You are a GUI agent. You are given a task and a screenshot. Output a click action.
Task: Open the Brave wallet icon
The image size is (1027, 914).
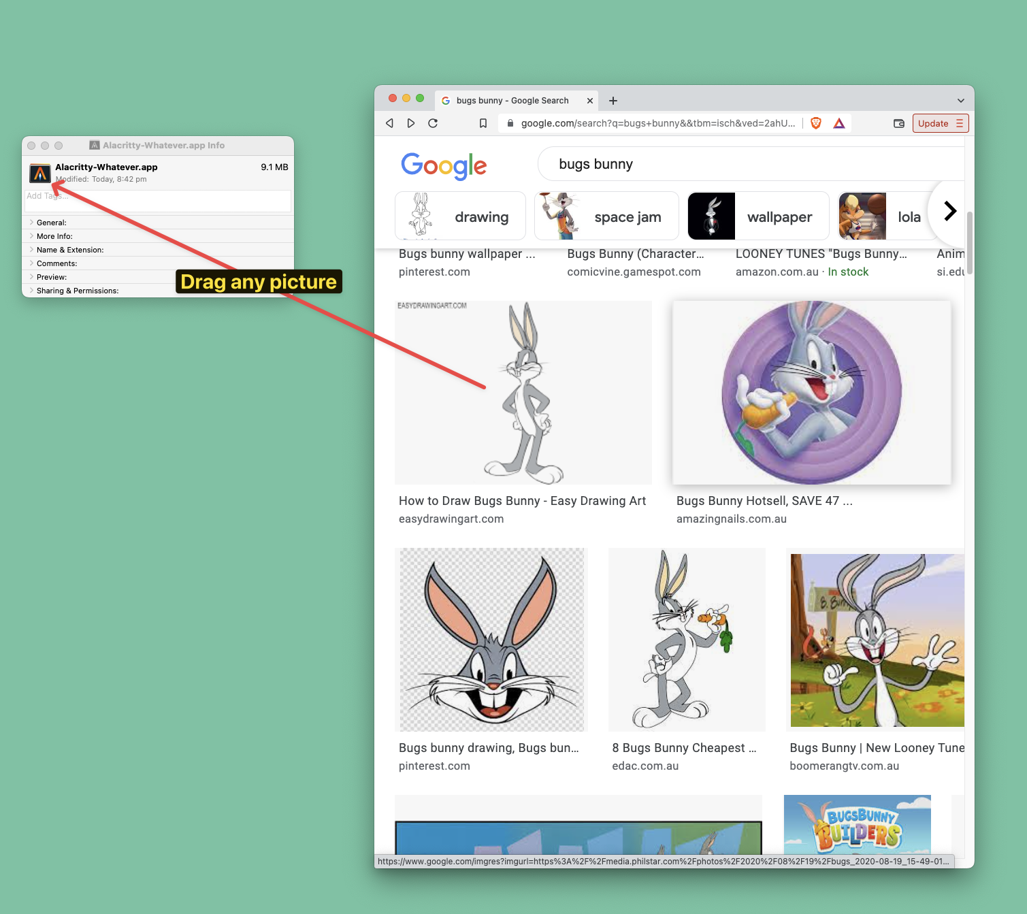(x=899, y=123)
